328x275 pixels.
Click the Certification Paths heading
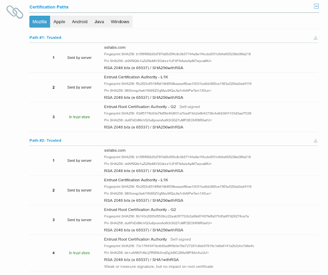click(x=49, y=7)
